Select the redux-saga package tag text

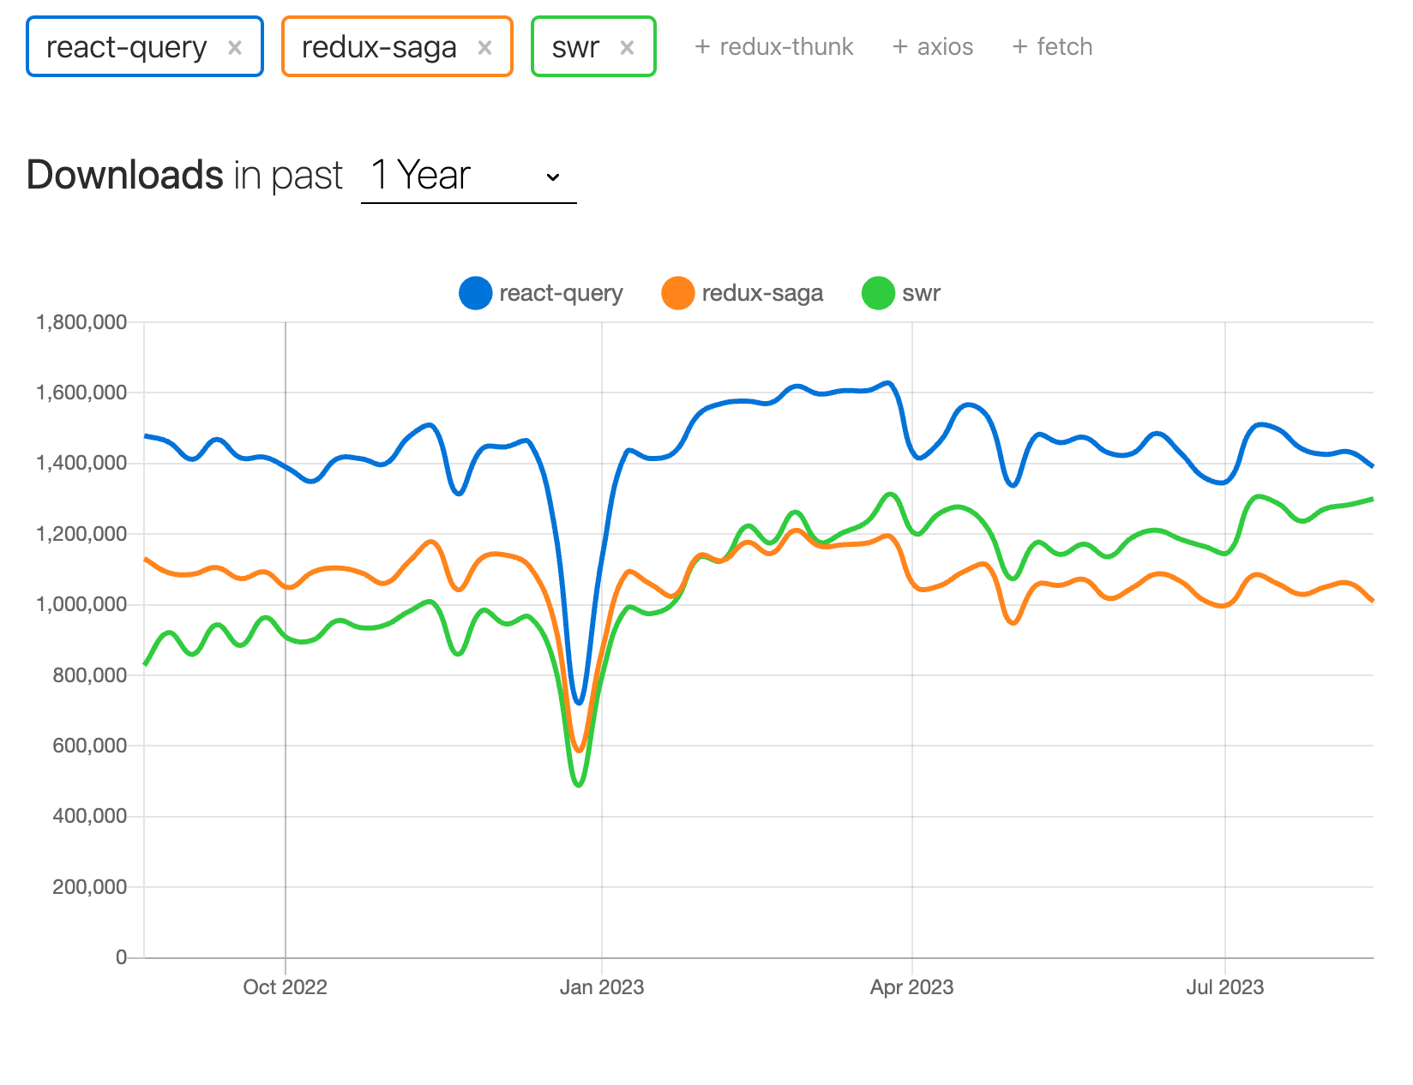tap(379, 47)
